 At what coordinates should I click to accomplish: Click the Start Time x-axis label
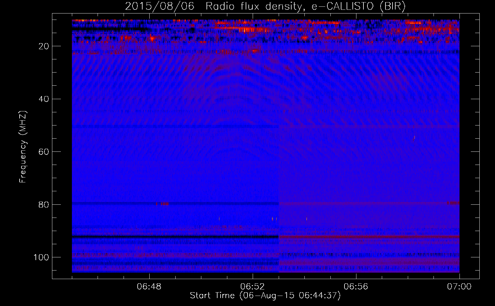click(x=265, y=296)
